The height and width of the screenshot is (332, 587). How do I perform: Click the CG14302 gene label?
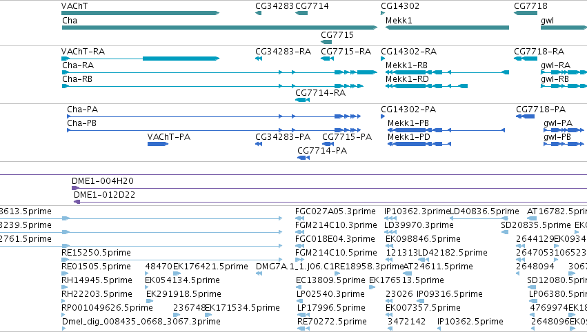[x=400, y=6]
